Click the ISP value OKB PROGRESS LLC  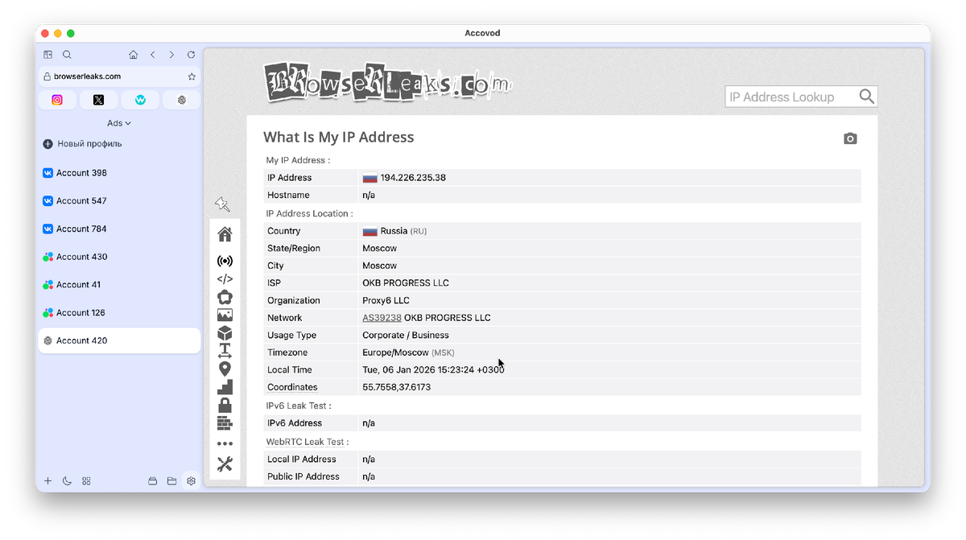tap(406, 283)
